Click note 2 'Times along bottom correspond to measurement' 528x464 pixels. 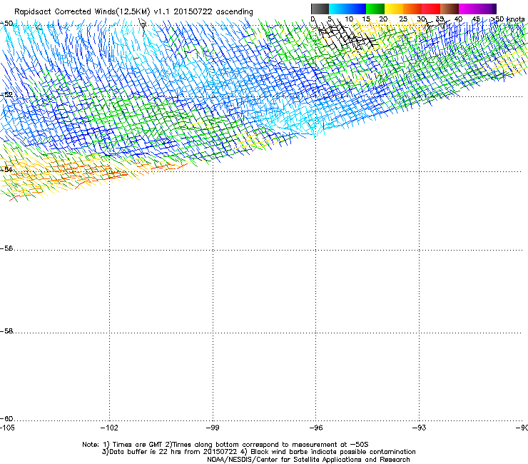(x=255, y=445)
